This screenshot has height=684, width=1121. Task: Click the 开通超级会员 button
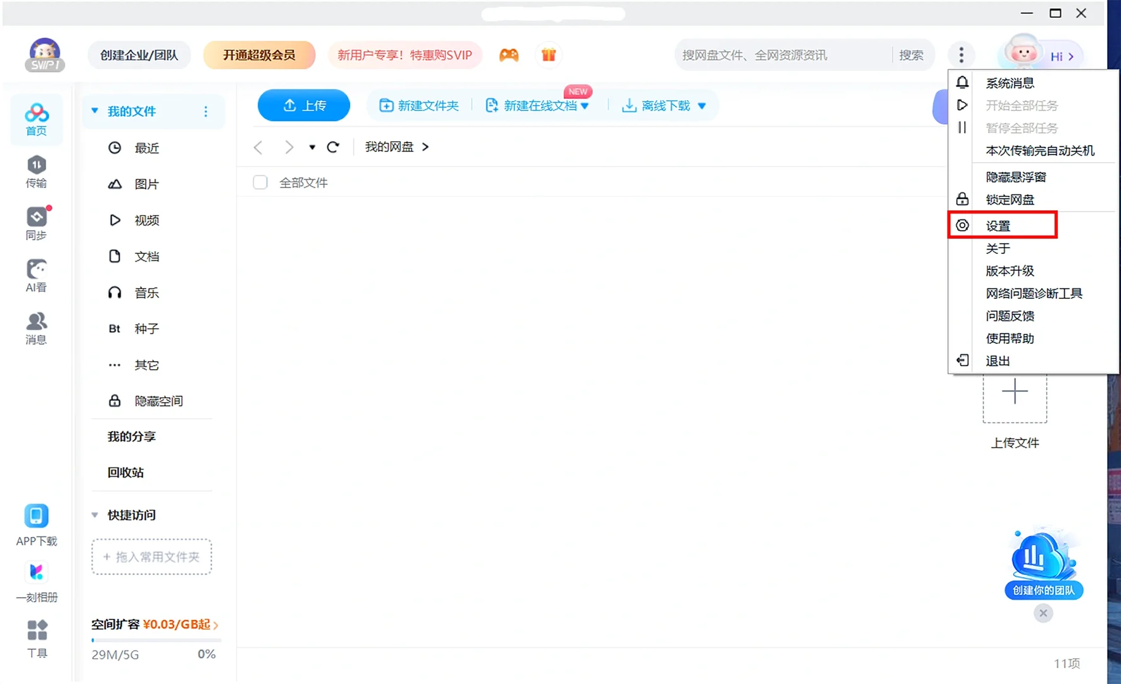(x=258, y=55)
